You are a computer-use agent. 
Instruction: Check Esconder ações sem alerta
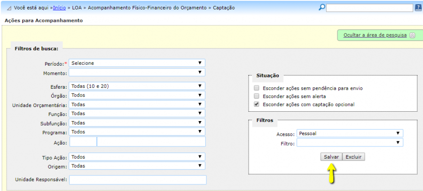pyautogui.click(x=257, y=96)
